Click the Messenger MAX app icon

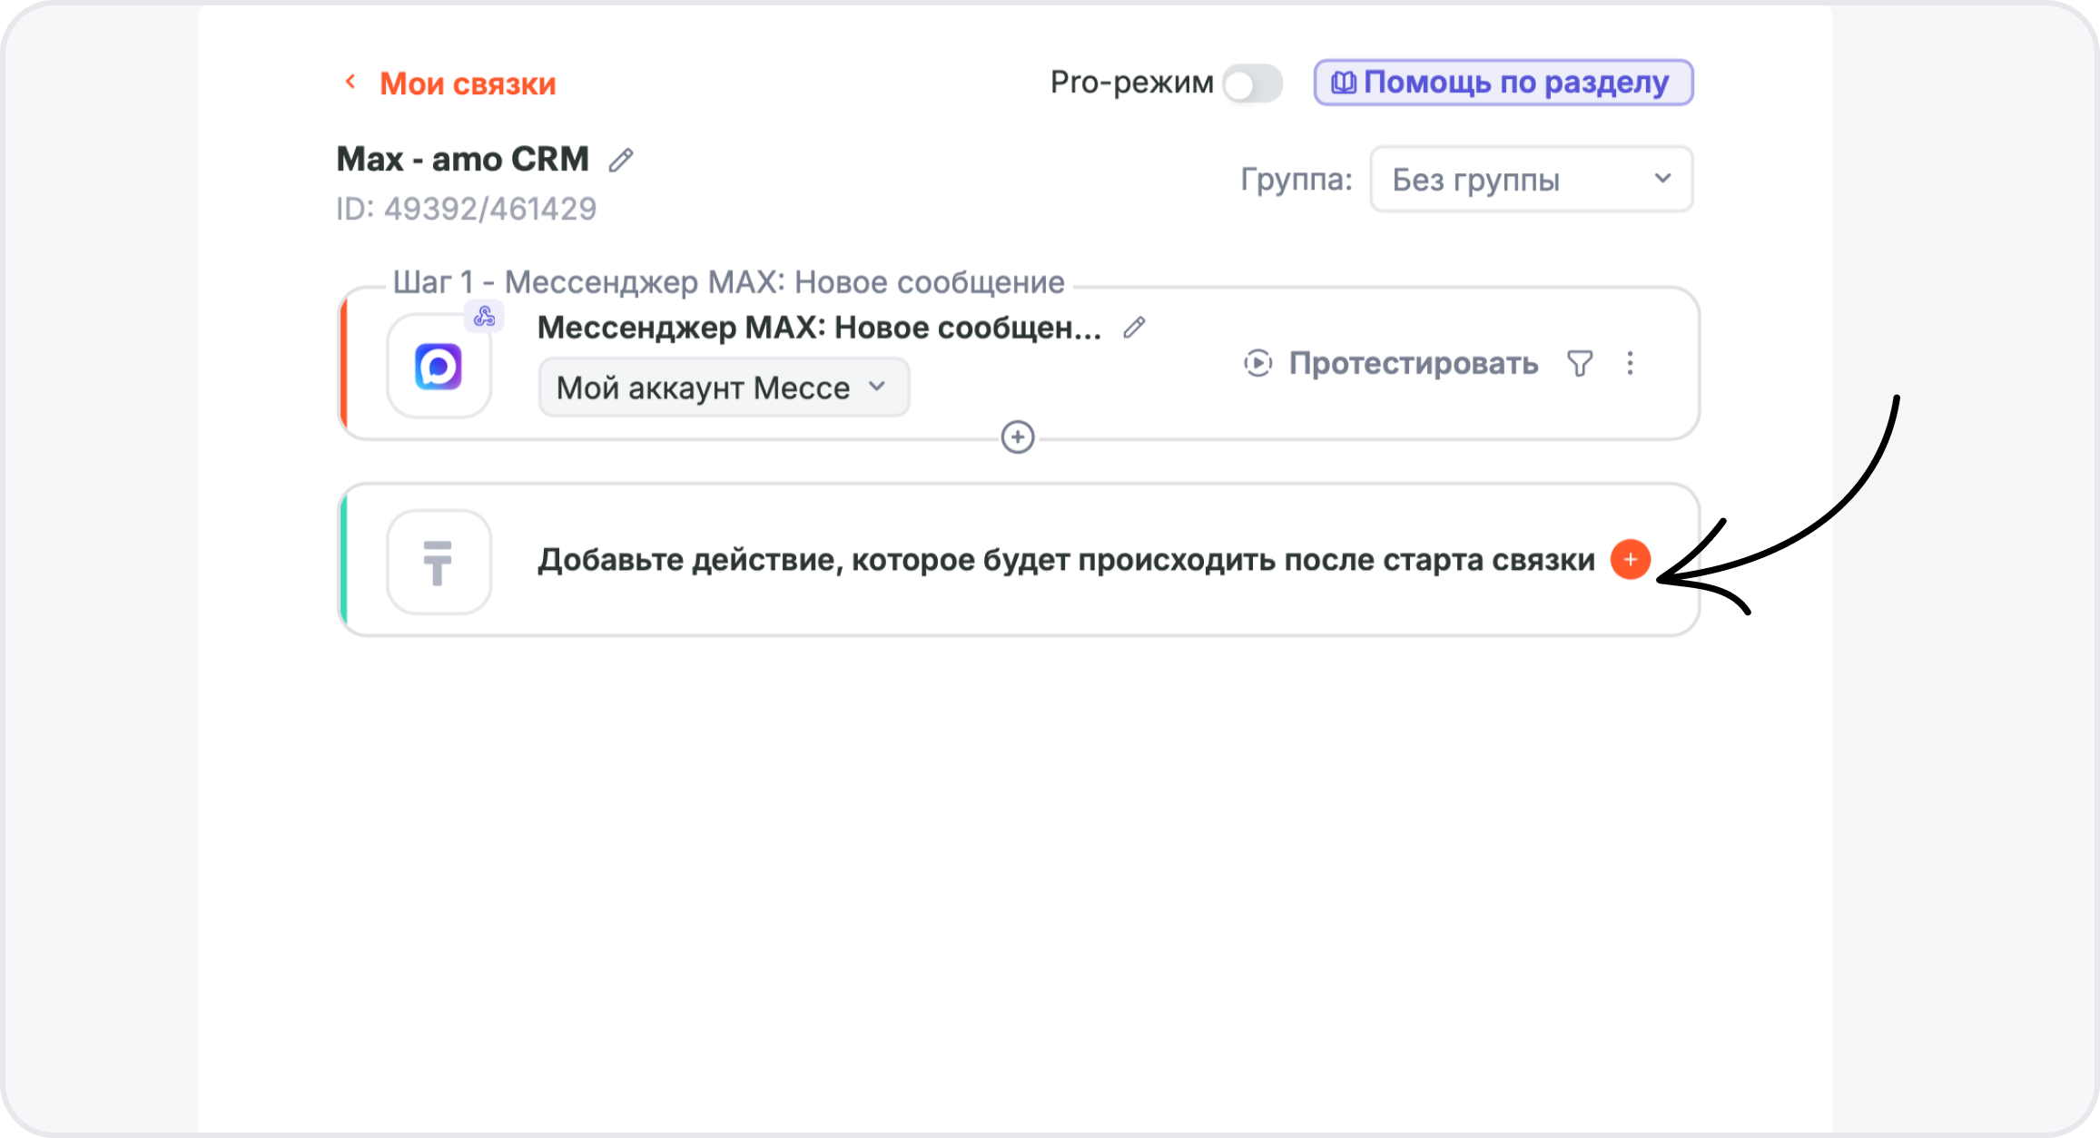coord(439,365)
